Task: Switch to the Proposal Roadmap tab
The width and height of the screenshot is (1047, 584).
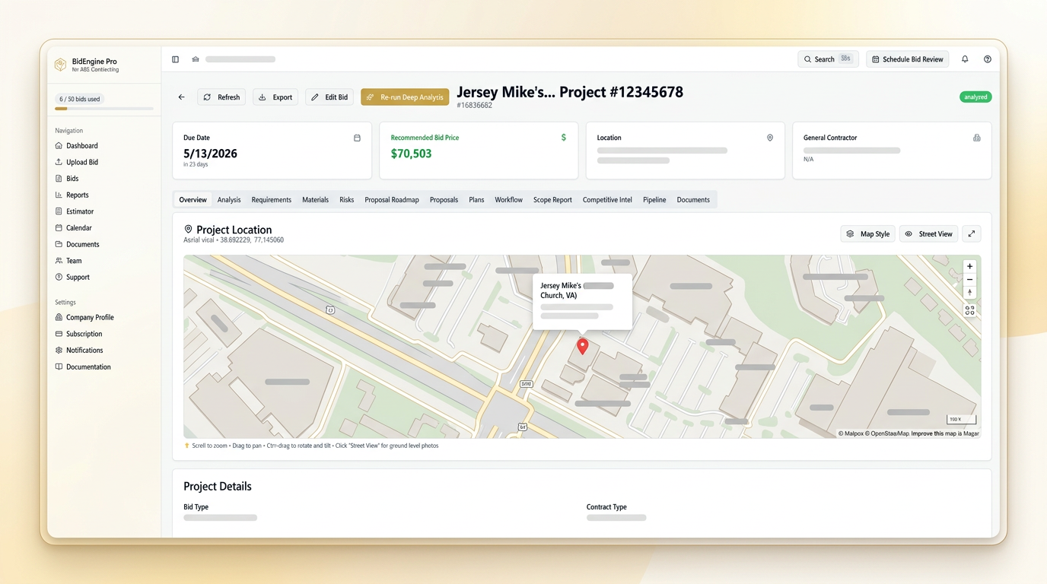Action: pos(392,200)
